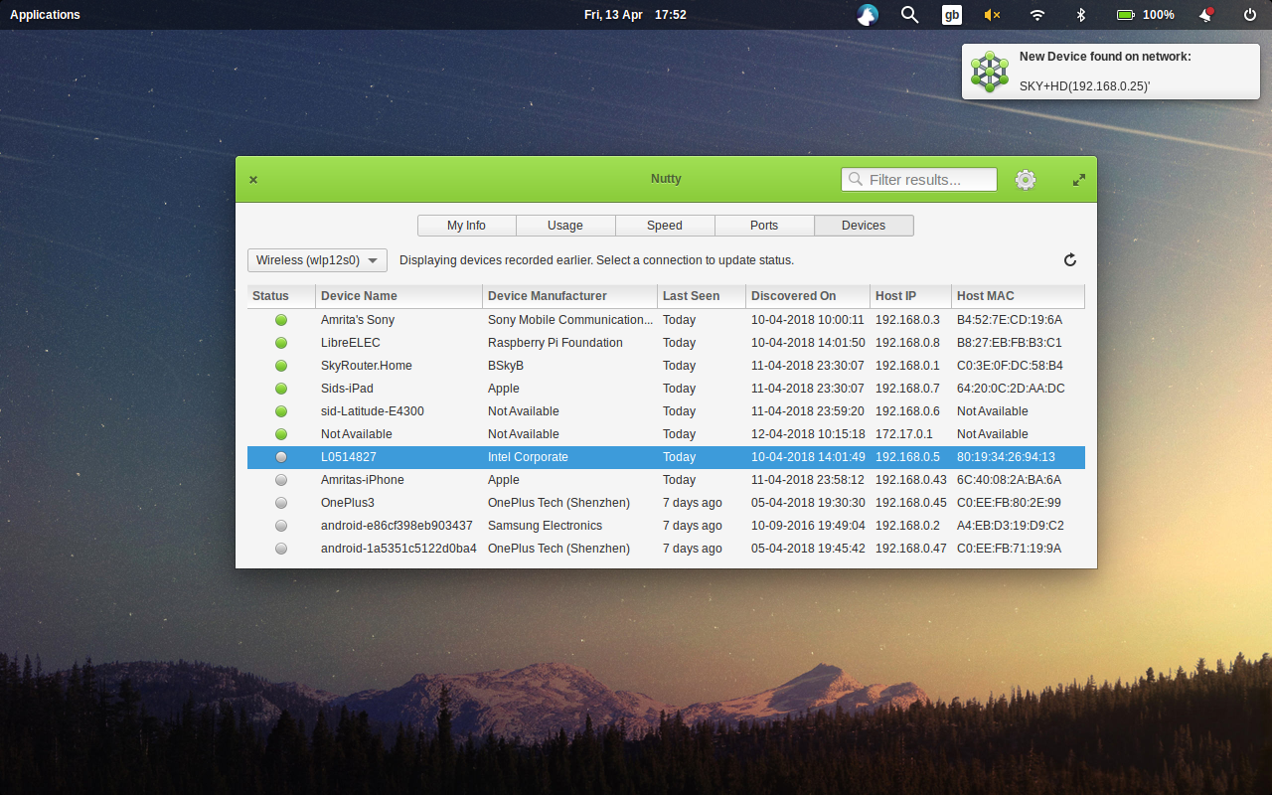The height and width of the screenshot is (795, 1272).
Task: Maximize Nutty window with expand arrows
Action: coord(1079,180)
